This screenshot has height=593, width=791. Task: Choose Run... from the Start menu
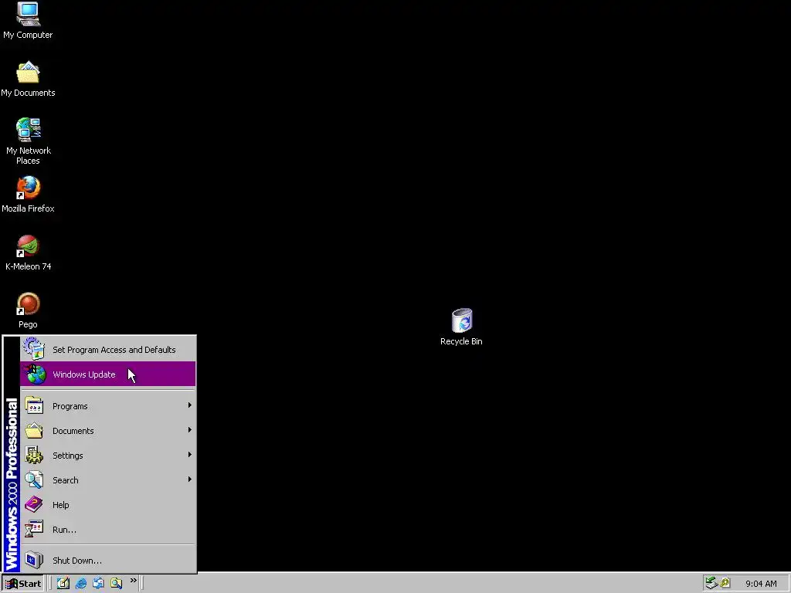coord(108,530)
